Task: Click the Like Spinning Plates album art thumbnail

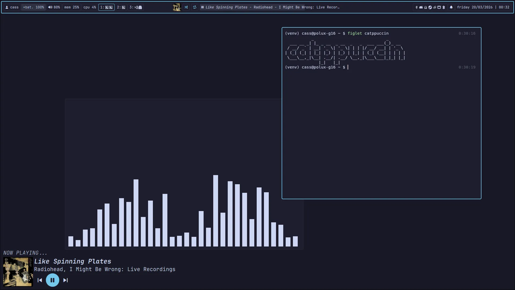Action: 18,272
